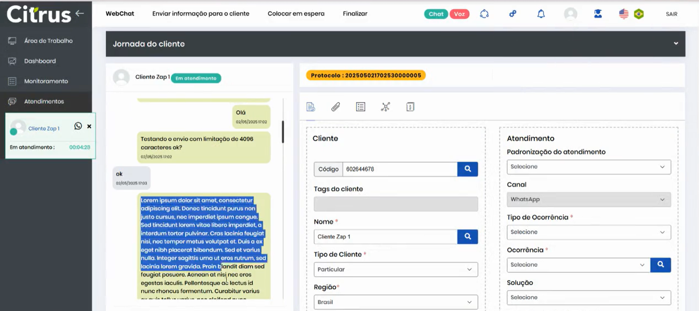This screenshot has height=311, width=699.
Task: Select Colocar em espera menu item
Action: tap(296, 14)
